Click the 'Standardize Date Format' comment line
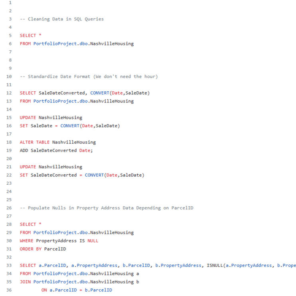 tap(89, 77)
